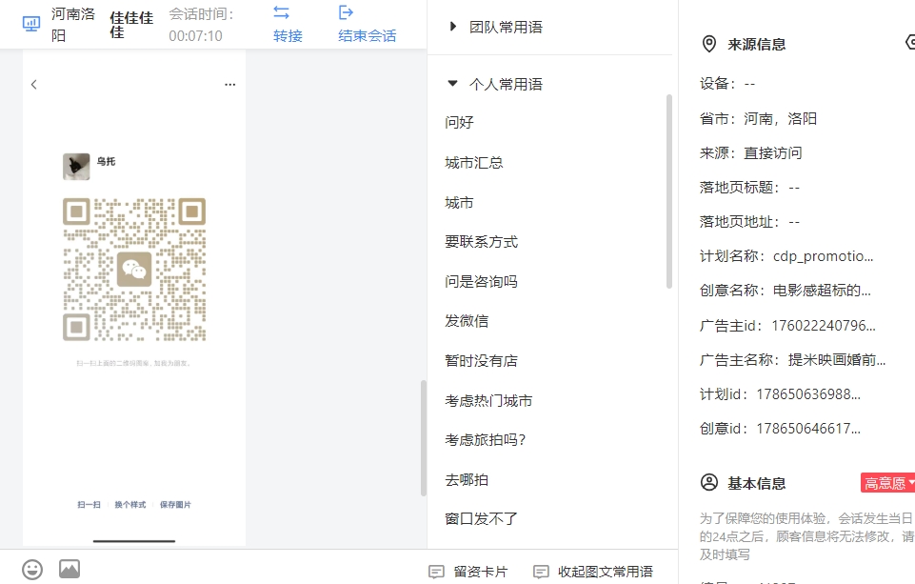Select the 问是咨询吗 quick phrase
The image size is (915, 584).
tap(481, 281)
